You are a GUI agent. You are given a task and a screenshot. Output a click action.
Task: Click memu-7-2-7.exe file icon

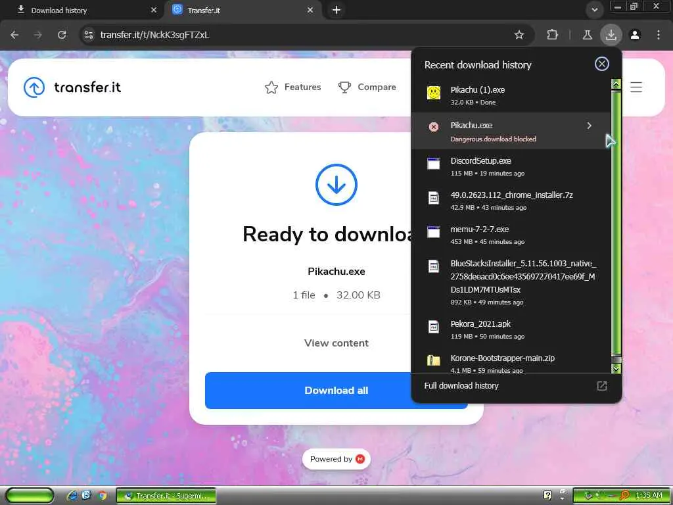point(434,232)
